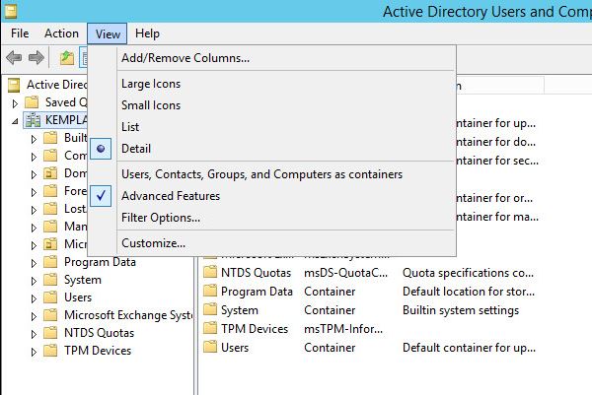The height and width of the screenshot is (395, 592).
Task: Open the Help menu
Action: tap(147, 33)
